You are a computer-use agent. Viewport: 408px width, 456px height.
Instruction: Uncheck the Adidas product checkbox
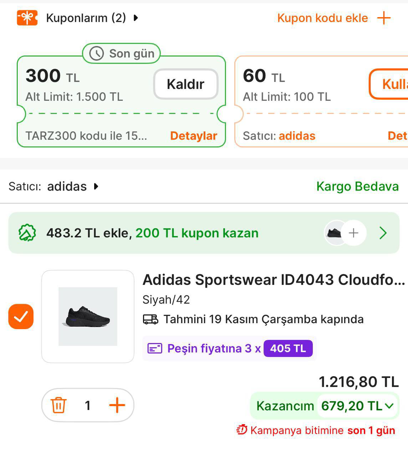tap(21, 316)
